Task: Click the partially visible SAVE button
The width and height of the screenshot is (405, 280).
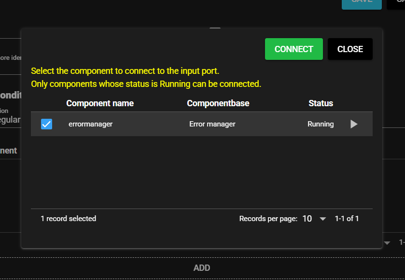Action: tap(362, 3)
